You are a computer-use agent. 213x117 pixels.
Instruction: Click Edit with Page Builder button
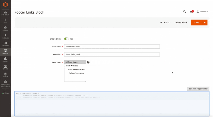[198, 89]
